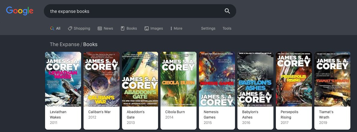
Task: Open the search Tools options
Action: point(227,28)
